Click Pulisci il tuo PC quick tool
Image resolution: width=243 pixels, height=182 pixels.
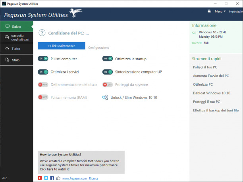pyautogui.click(x=205, y=67)
